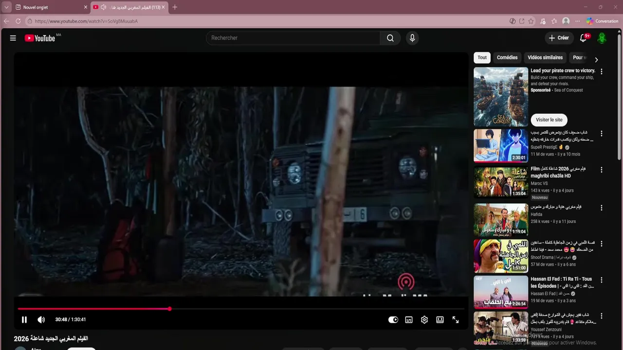Open Film maghribi cha3la HD title
This screenshot has width=623, height=350.
tap(558, 172)
